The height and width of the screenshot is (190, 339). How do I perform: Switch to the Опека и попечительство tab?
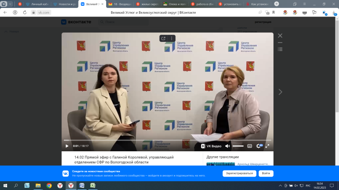click(175, 4)
